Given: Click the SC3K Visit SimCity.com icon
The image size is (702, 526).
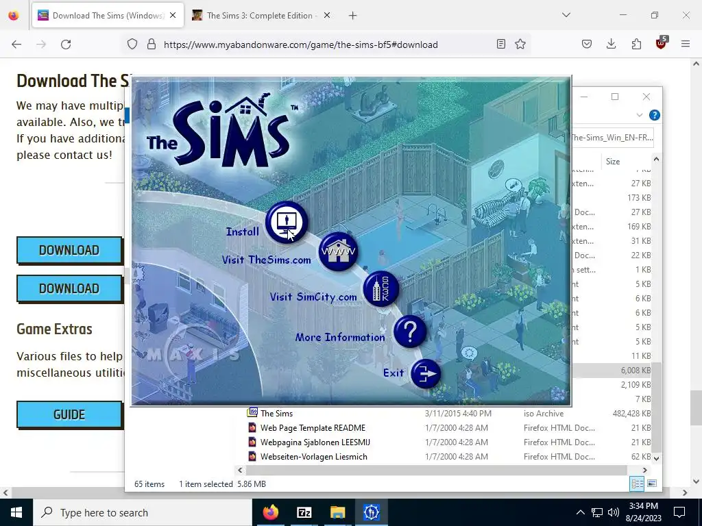Looking at the screenshot, I should click(x=380, y=288).
